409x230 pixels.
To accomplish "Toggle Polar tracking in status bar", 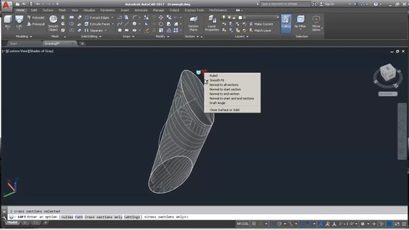I will [x=279, y=224].
